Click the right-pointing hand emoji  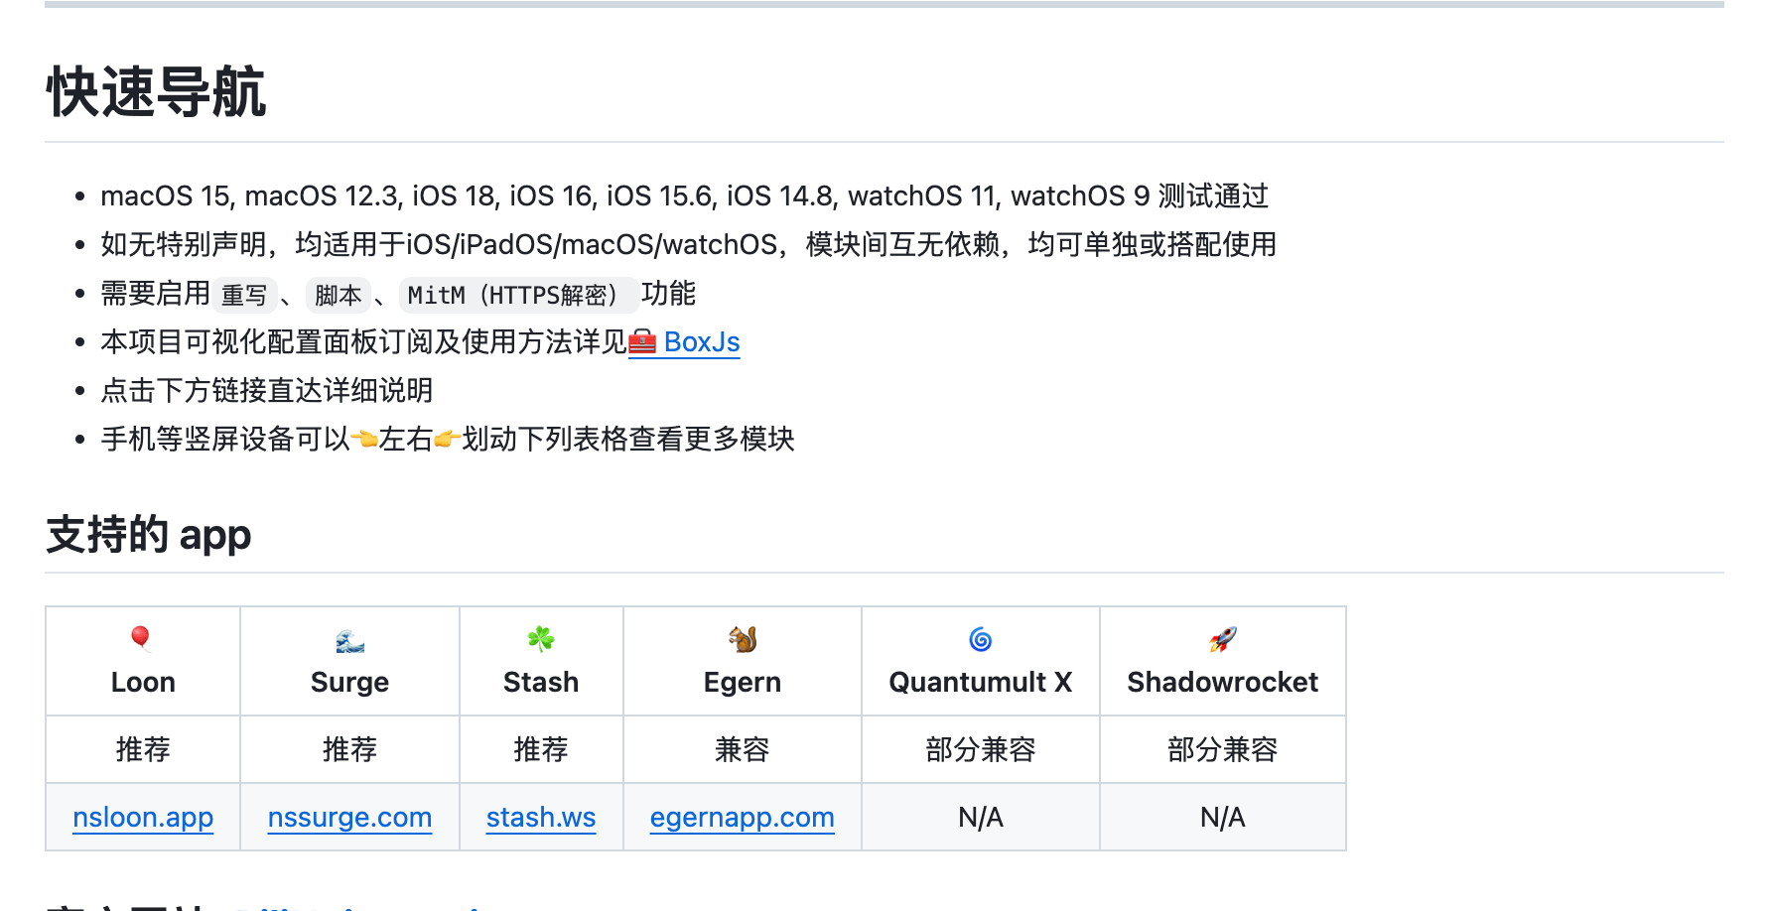[x=447, y=439]
